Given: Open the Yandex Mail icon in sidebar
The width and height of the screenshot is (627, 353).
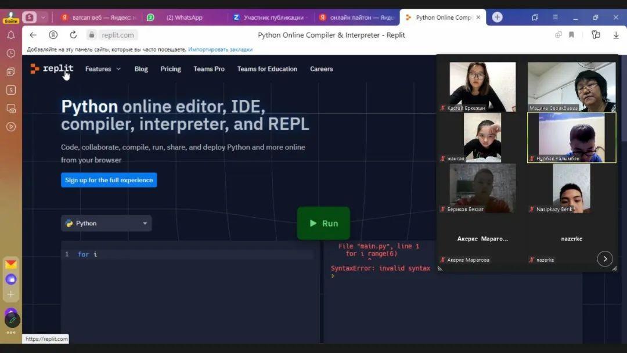Looking at the screenshot, I should [x=11, y=264].
